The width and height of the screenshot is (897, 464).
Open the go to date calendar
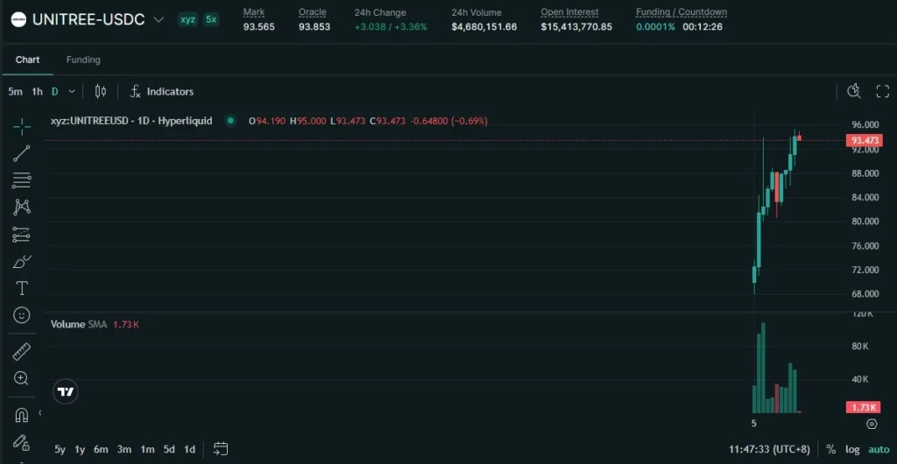(x=221, y=449)
